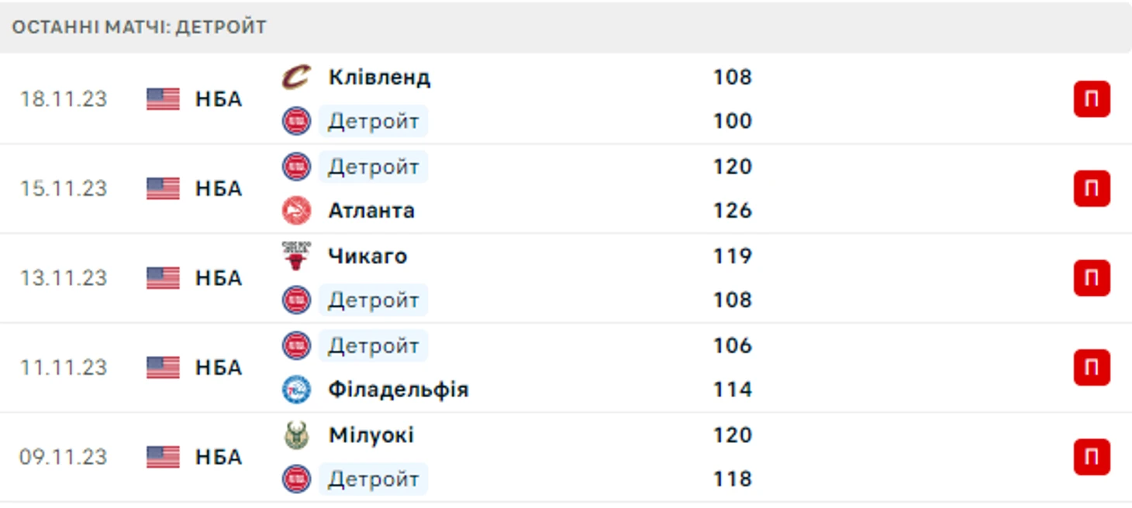Click the Останні матчі: Детройт header

point(140,27)
